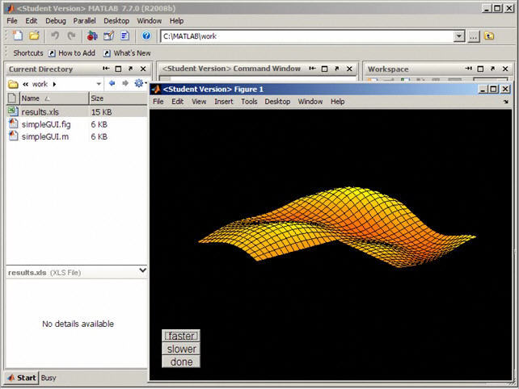Go up one directory level icon
This screenshot has height=389, width=519.
click(489, 36)
